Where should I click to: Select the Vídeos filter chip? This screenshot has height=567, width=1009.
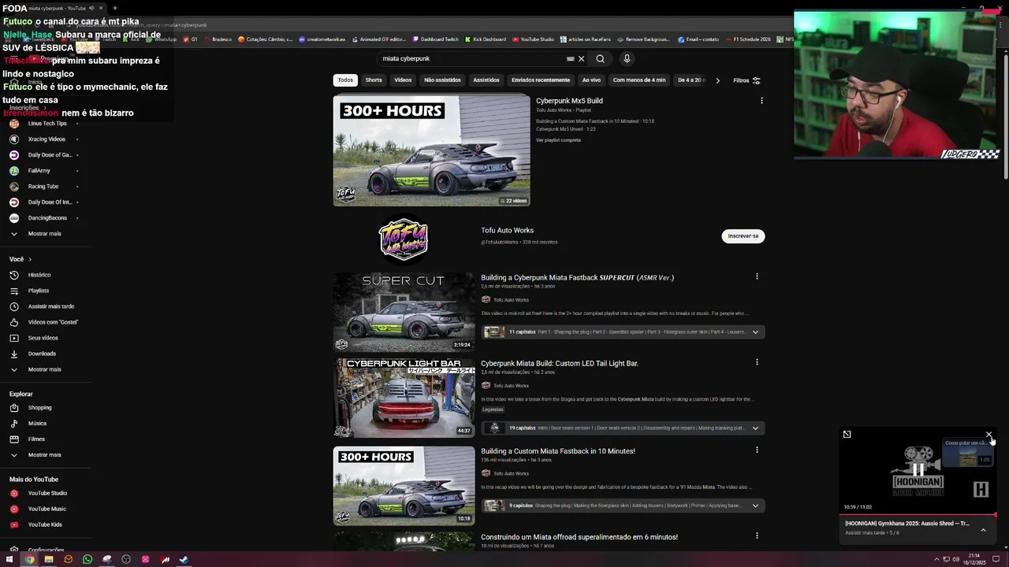(403, 80)
